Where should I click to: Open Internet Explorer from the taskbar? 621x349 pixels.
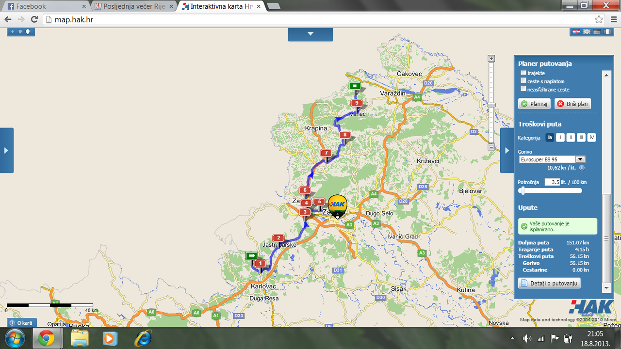tap(143, 338)
